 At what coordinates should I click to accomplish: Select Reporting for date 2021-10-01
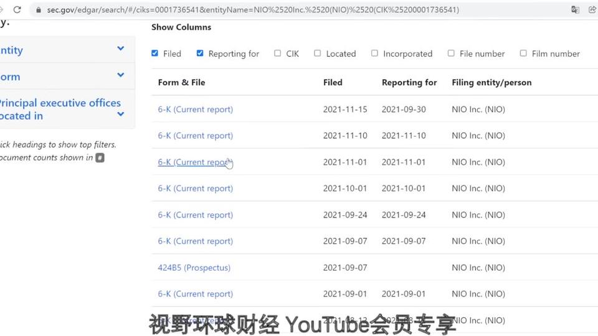pyautogui.click(x=404, y=189)
